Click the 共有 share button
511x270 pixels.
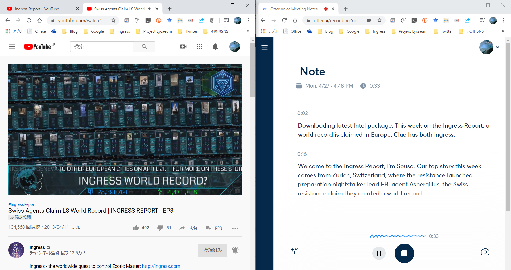click(188, 228)
